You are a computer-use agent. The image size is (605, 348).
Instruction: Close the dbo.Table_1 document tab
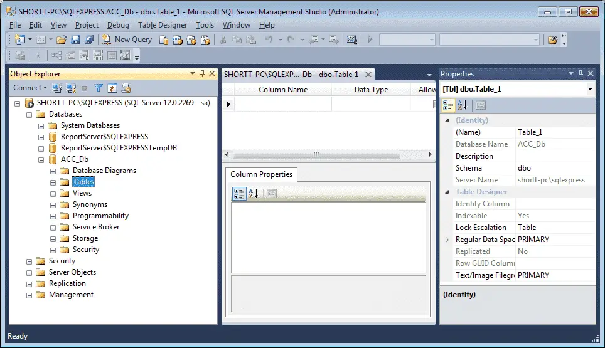pos(368,75)
